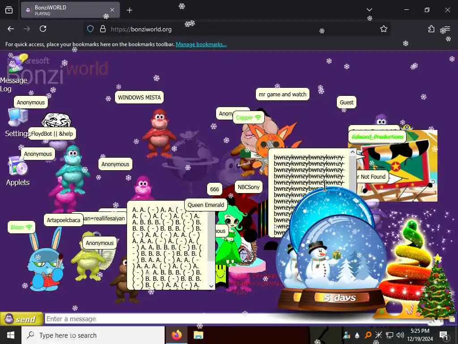Screen dimensions: 458x344
Task: Click the browser forward arrow
Action: pos(27,29)
